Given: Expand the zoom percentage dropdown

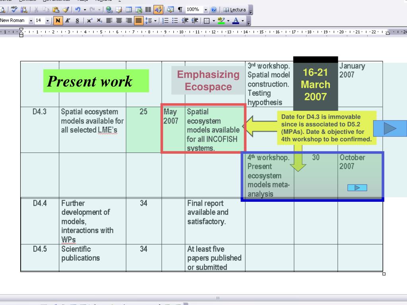Looking at the screenshot, I should point(205,10).
